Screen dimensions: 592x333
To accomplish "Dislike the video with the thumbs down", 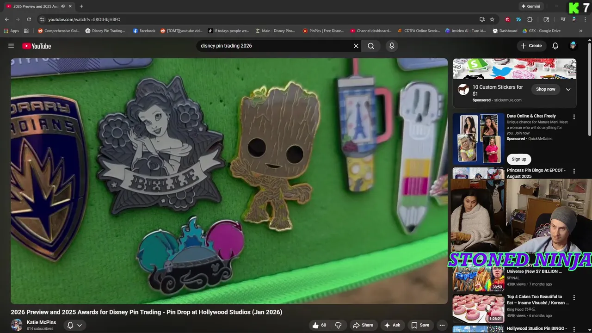I will click(338, 325).
